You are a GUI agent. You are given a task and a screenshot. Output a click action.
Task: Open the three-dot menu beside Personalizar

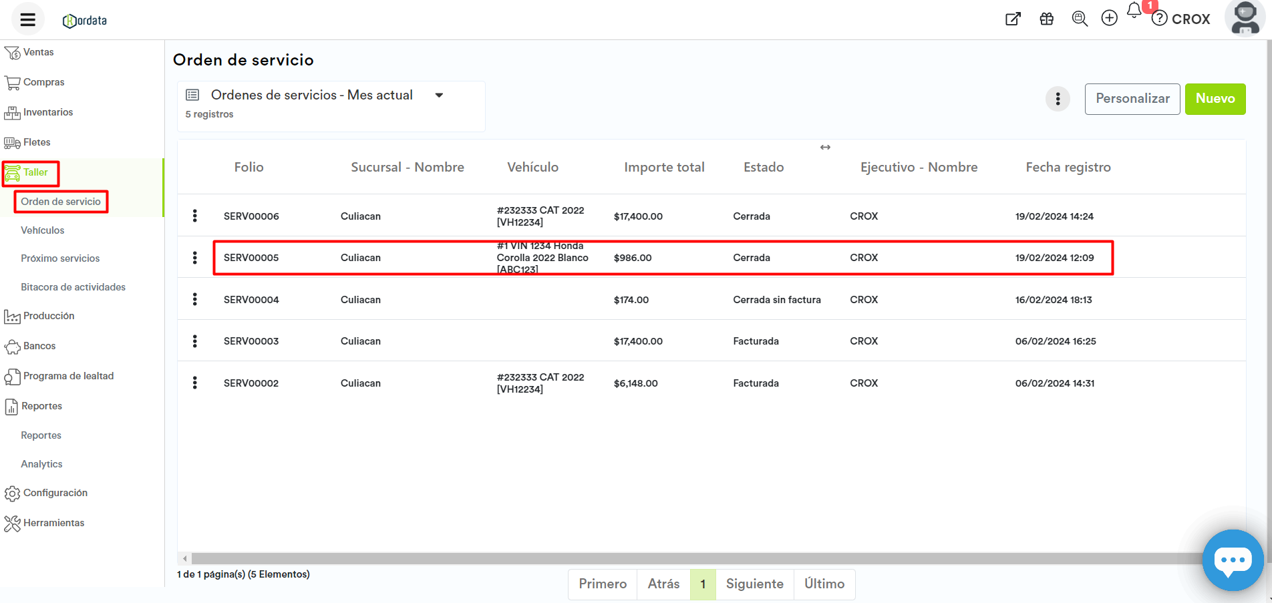(x=1058, y=99)
